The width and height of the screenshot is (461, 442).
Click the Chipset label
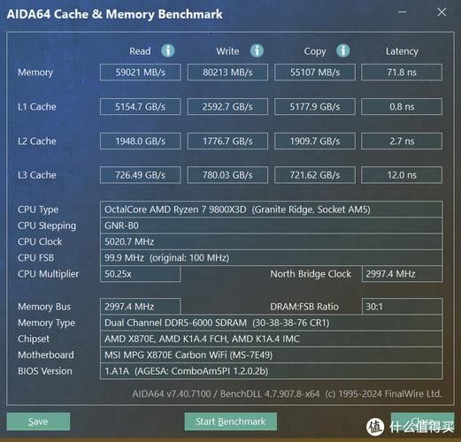tap(34, 339)
